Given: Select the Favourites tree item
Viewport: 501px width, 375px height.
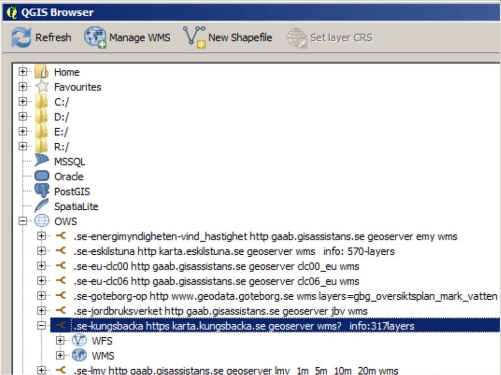Looking at the screenshot, I should [x=78, y=87].
